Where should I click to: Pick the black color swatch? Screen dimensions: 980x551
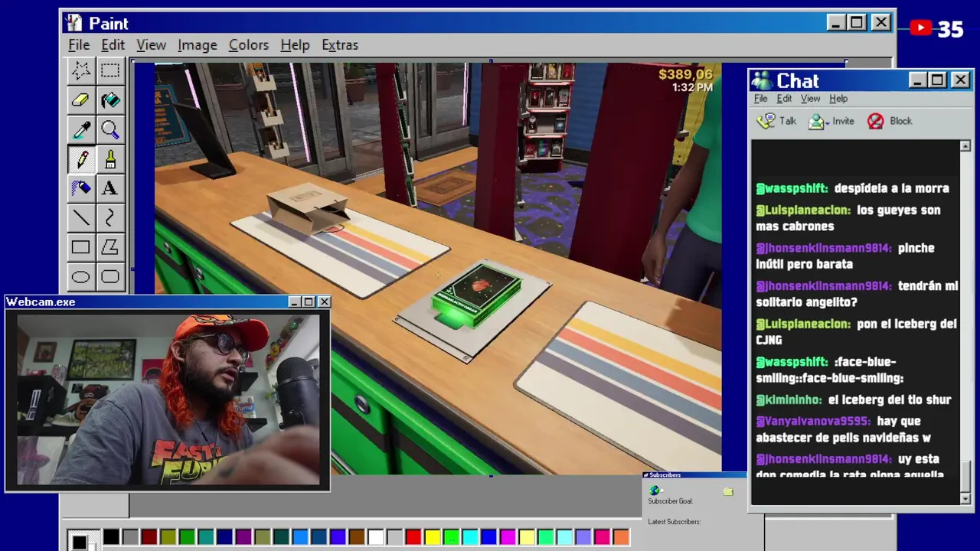pyautogui.click(x=111, y=537)
